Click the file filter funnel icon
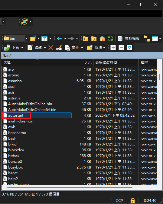The width and height of the screenshot is (163, 204). click(x=44, y=38)
